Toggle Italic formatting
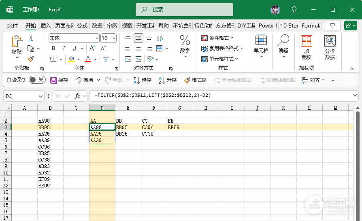The width and height of the screenshot is (362, 221). 64,49
